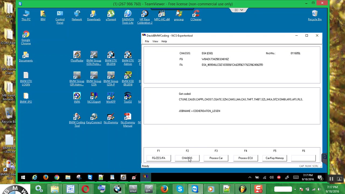Open BMW Group ISPI Admin shortcut

[x=77, y=79]
